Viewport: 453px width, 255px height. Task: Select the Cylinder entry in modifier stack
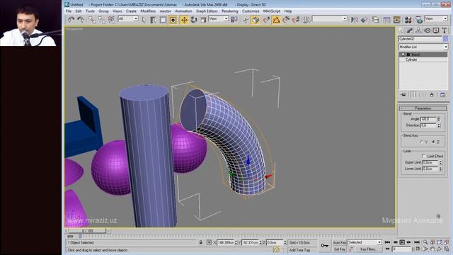coord(411,59)
